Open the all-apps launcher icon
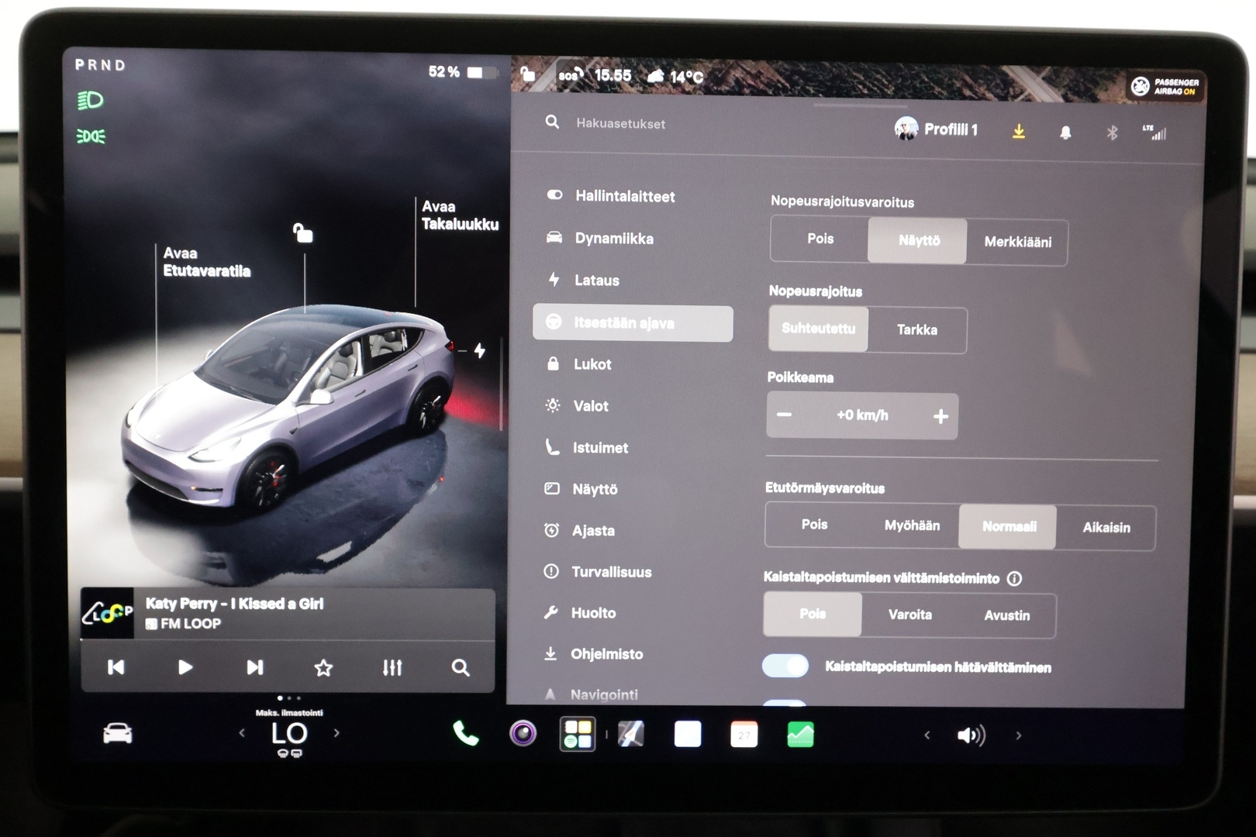 [578, 733]
